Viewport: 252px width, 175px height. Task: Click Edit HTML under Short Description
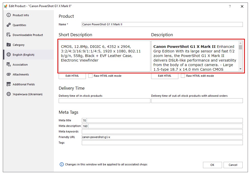pos(72,76)
